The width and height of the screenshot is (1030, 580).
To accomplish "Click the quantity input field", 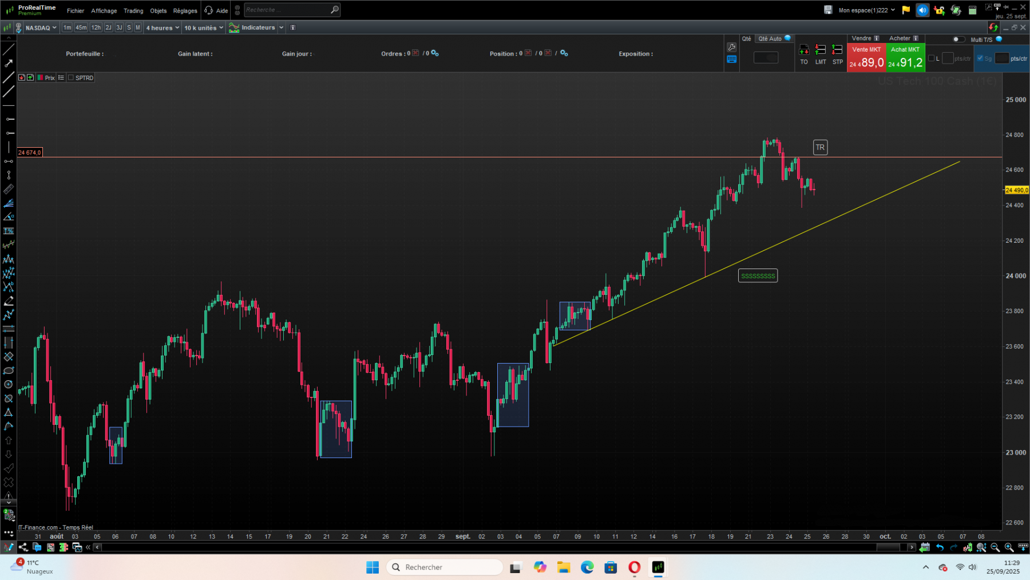I will pyautogui.click(x=766, y=57).
